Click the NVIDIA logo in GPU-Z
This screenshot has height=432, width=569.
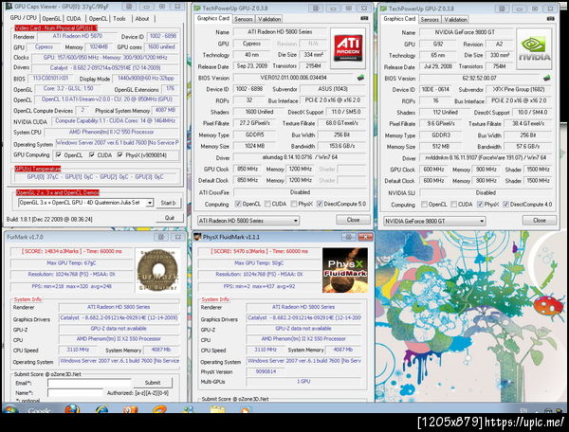point(534,48)
